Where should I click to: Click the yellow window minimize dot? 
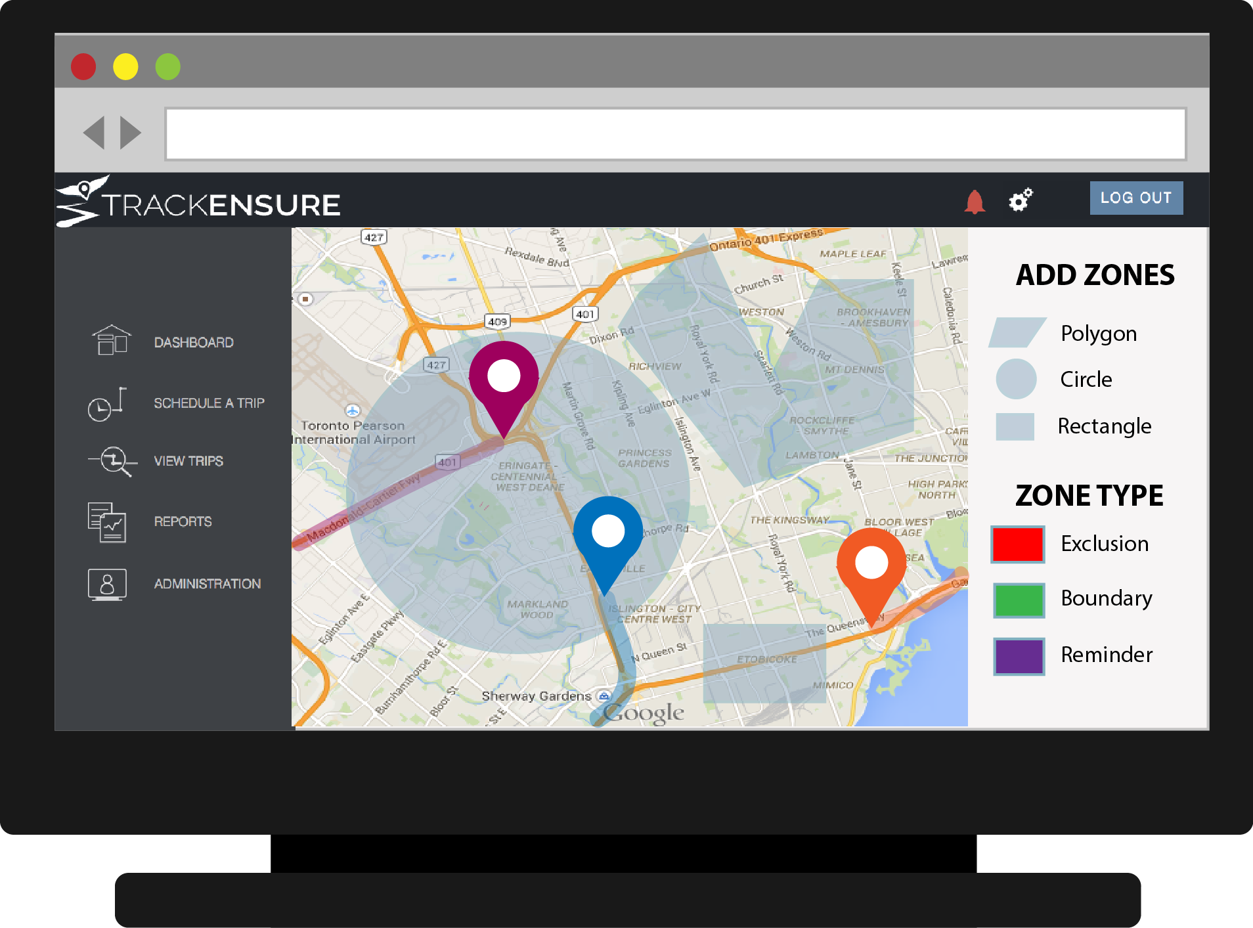[x=125, y=66]
